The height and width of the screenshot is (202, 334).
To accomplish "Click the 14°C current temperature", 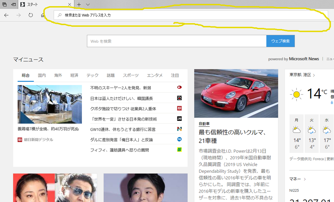I will tap(317, 94).
